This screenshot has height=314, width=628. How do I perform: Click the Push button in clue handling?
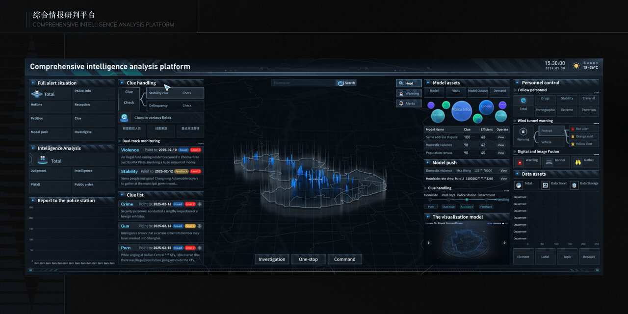point(430,207)
